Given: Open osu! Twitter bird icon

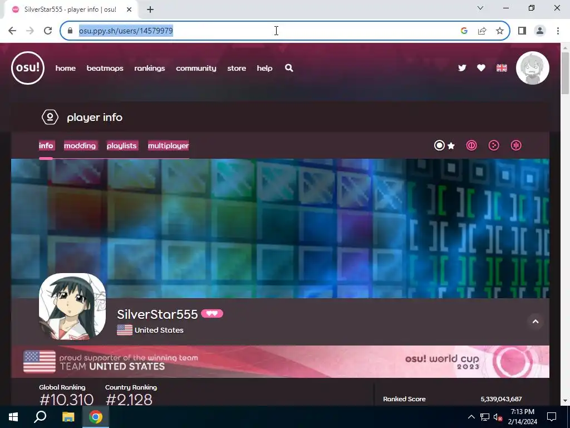Looking at the screenshot, I should tap(462, 68).
